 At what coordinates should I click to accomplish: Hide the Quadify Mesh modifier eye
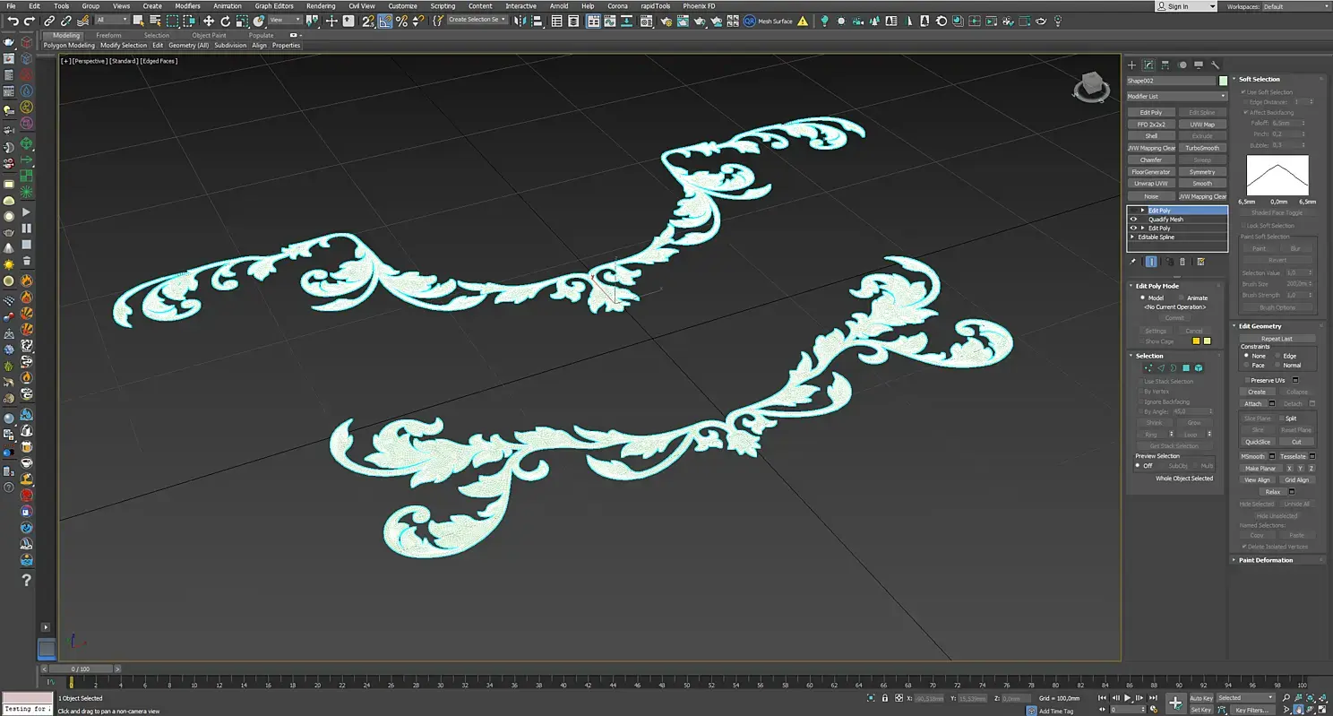pyautogui.click(x=1133, y=220)
